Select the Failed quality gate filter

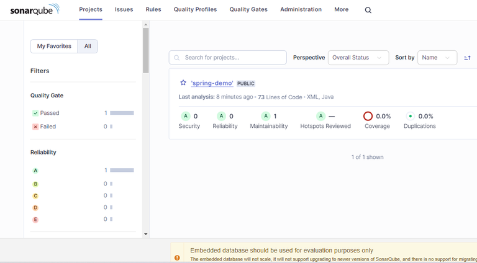click(48, 127)
